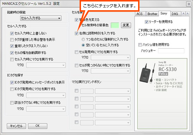Open macro dropdown under セル入力時にマクロを実行する
193x135 pixels.
[46, 65]
